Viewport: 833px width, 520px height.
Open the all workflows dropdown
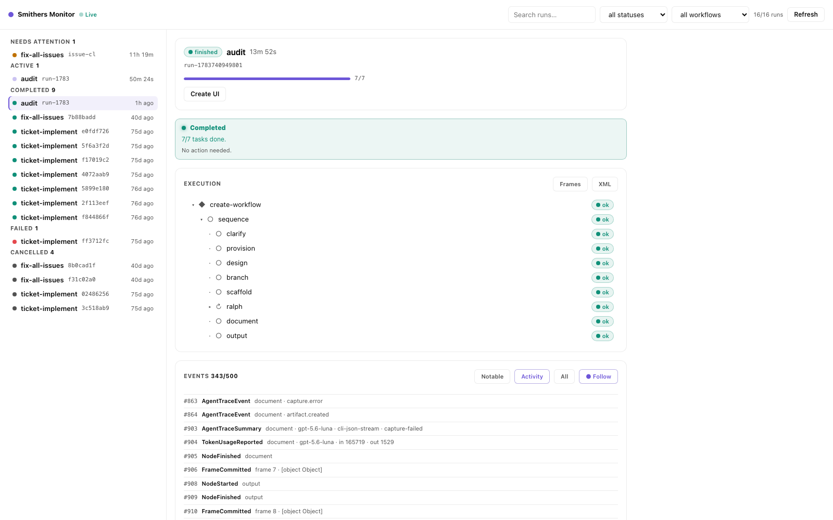pos(711,15)
